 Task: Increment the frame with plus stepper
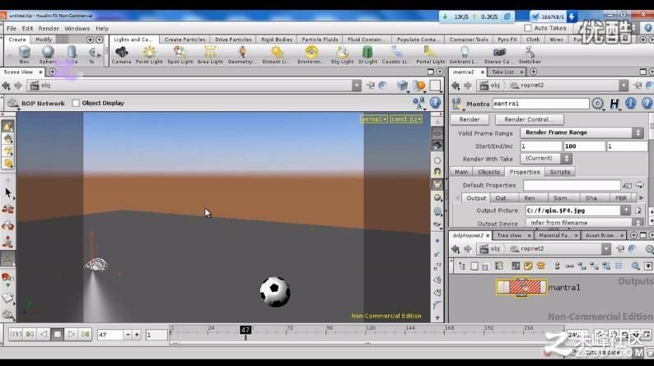coord(137,335)
